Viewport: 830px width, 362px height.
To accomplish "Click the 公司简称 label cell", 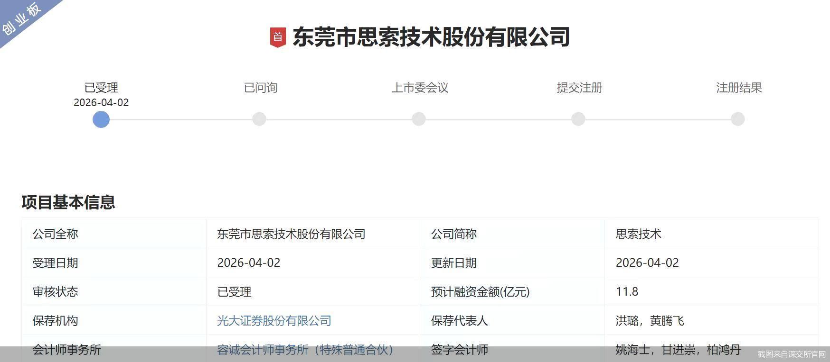I will pos(512,234).
